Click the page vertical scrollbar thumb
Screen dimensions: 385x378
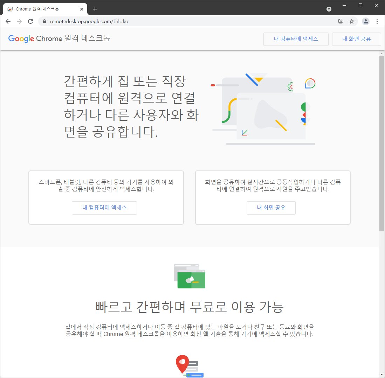tap(381, 143)
